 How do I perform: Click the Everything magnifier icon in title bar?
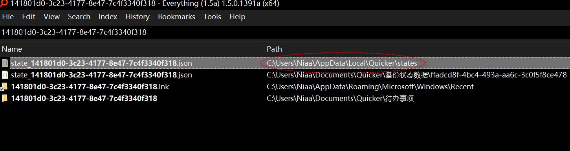point(4,3)
